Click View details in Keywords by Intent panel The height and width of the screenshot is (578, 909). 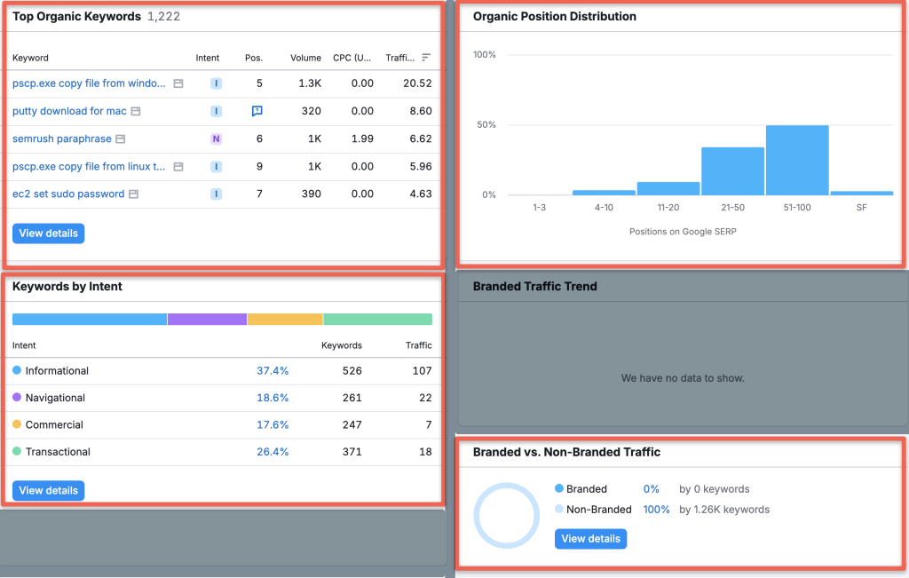[x=48, y=490]
